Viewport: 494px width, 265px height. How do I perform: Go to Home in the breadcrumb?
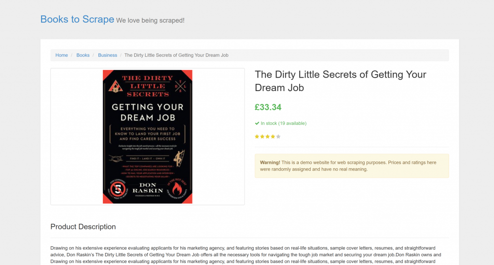click(62, 55)
